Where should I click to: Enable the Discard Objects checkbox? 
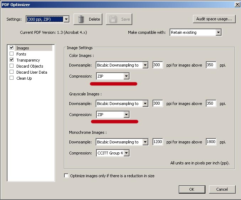11,66
